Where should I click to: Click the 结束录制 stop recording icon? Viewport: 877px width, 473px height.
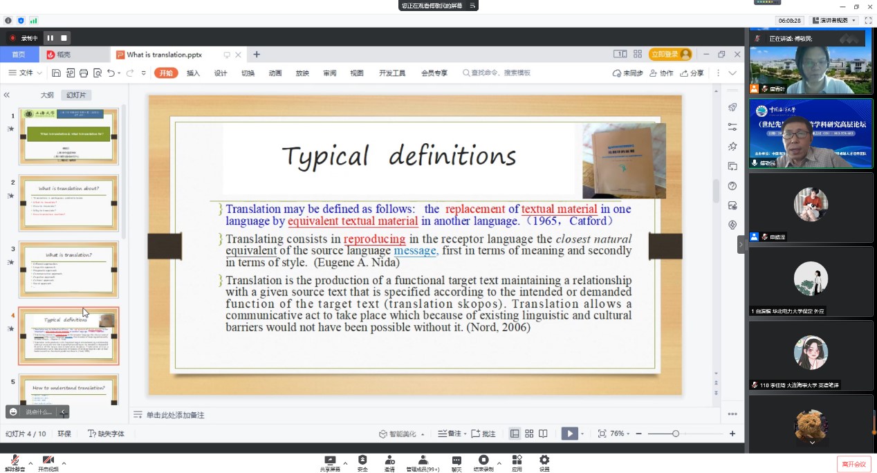click(x=483, y=463)
